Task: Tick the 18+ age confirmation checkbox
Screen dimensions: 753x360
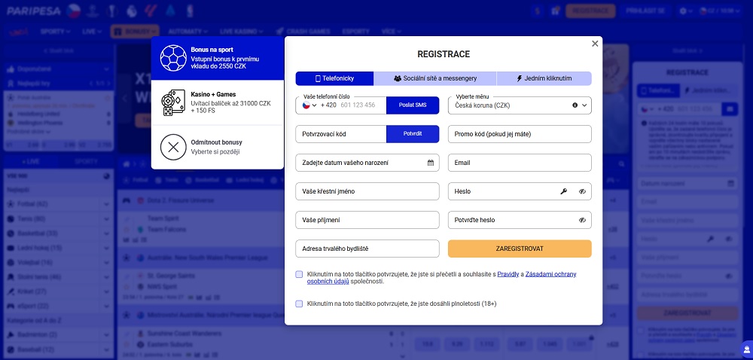Action: point(300,304)
